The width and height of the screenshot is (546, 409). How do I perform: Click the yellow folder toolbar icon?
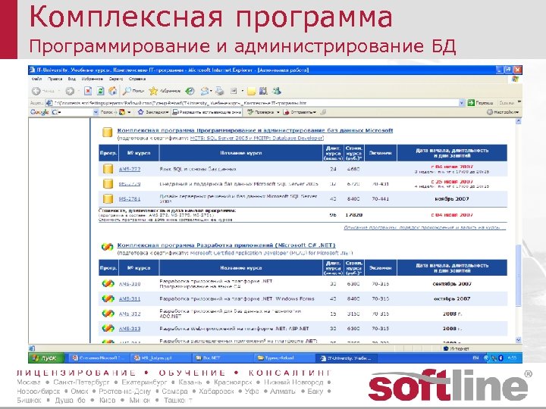pyautogui.click(x=252, y=92)
